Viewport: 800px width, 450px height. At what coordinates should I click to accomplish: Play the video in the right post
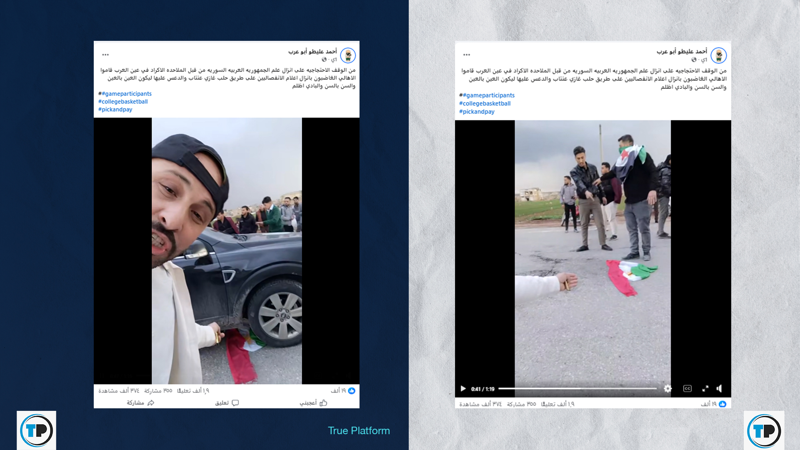pyautogui.click(x=463, y=388)
